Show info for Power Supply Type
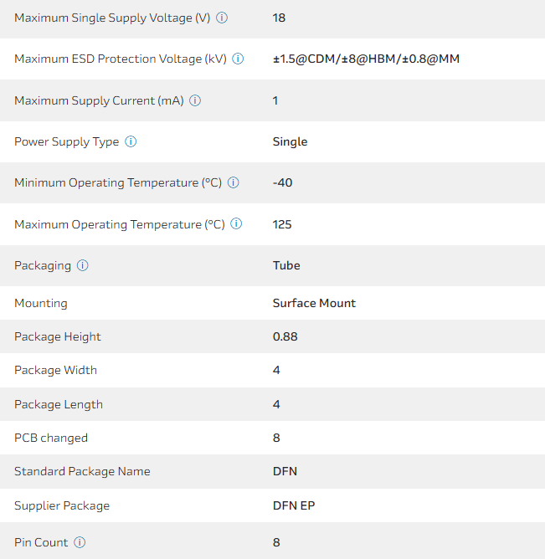 (x=131, y=141)
